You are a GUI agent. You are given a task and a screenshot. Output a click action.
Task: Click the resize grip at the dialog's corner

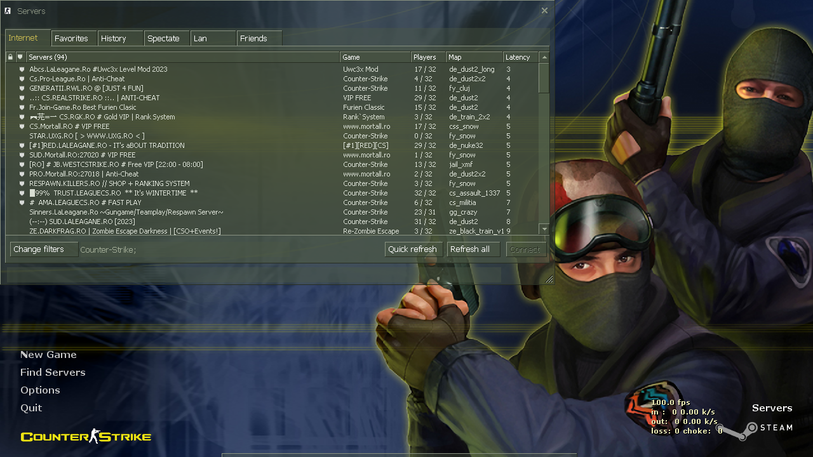pos(549,278)
